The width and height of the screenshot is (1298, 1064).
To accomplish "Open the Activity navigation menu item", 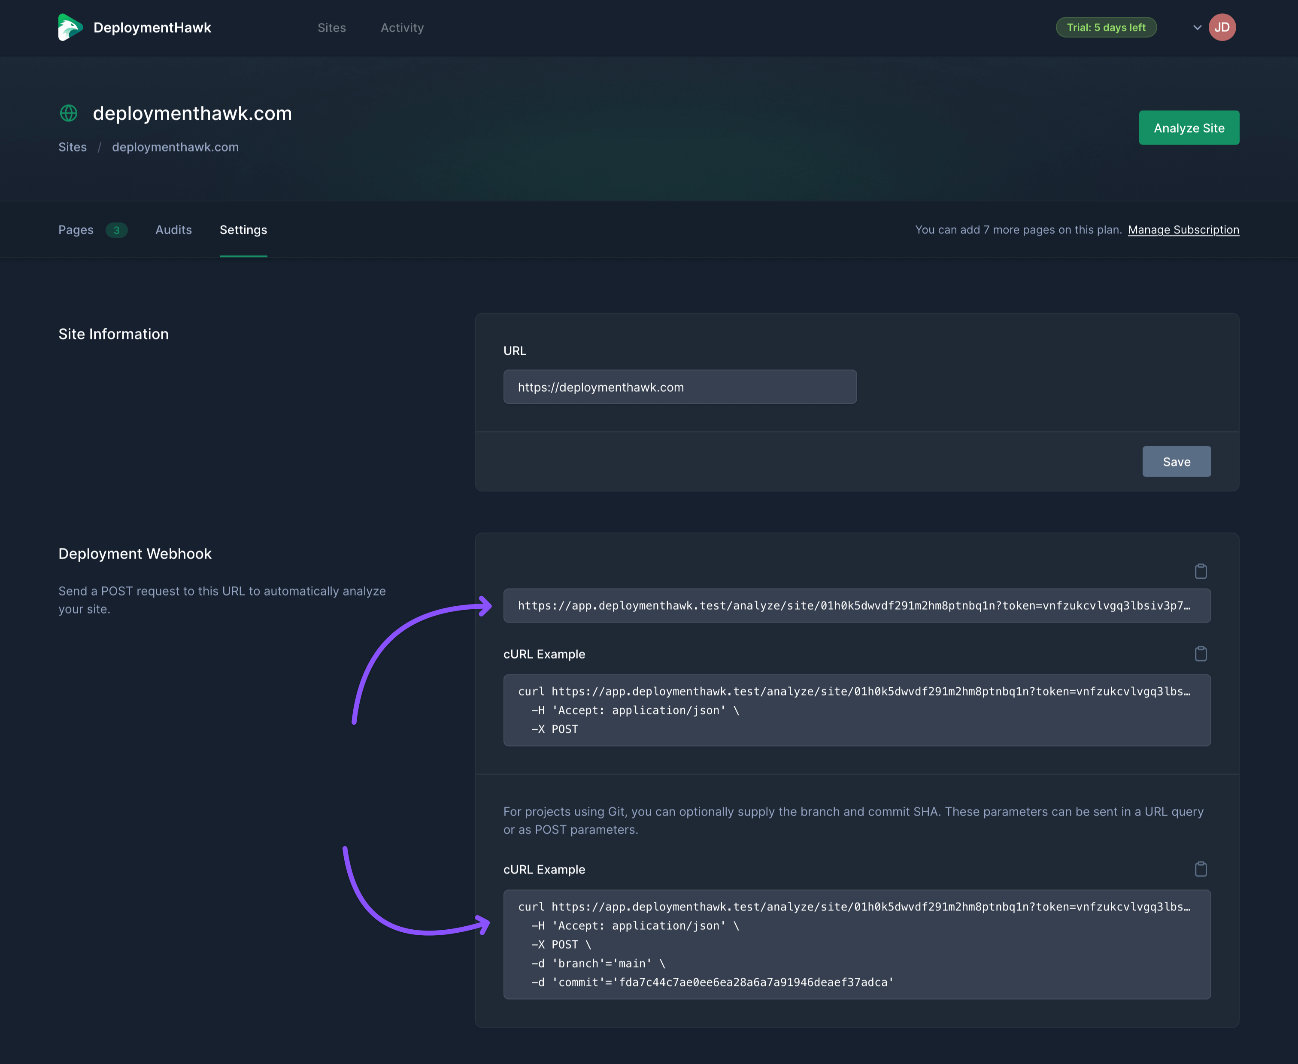I will click(401, 27).
